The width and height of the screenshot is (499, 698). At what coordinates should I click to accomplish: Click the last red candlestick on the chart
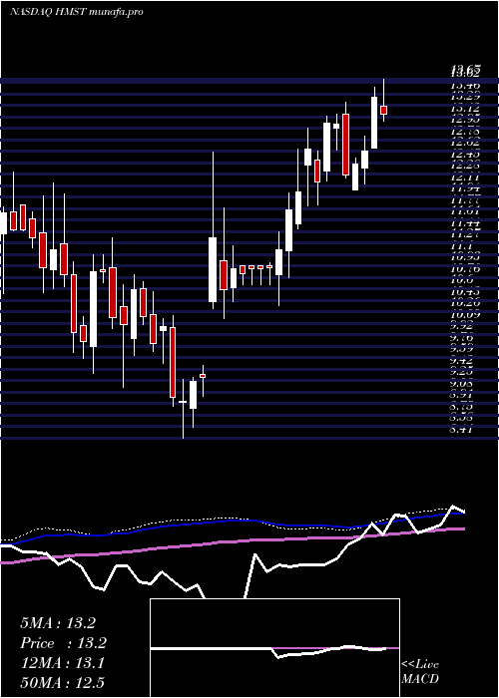click(383, 110)
